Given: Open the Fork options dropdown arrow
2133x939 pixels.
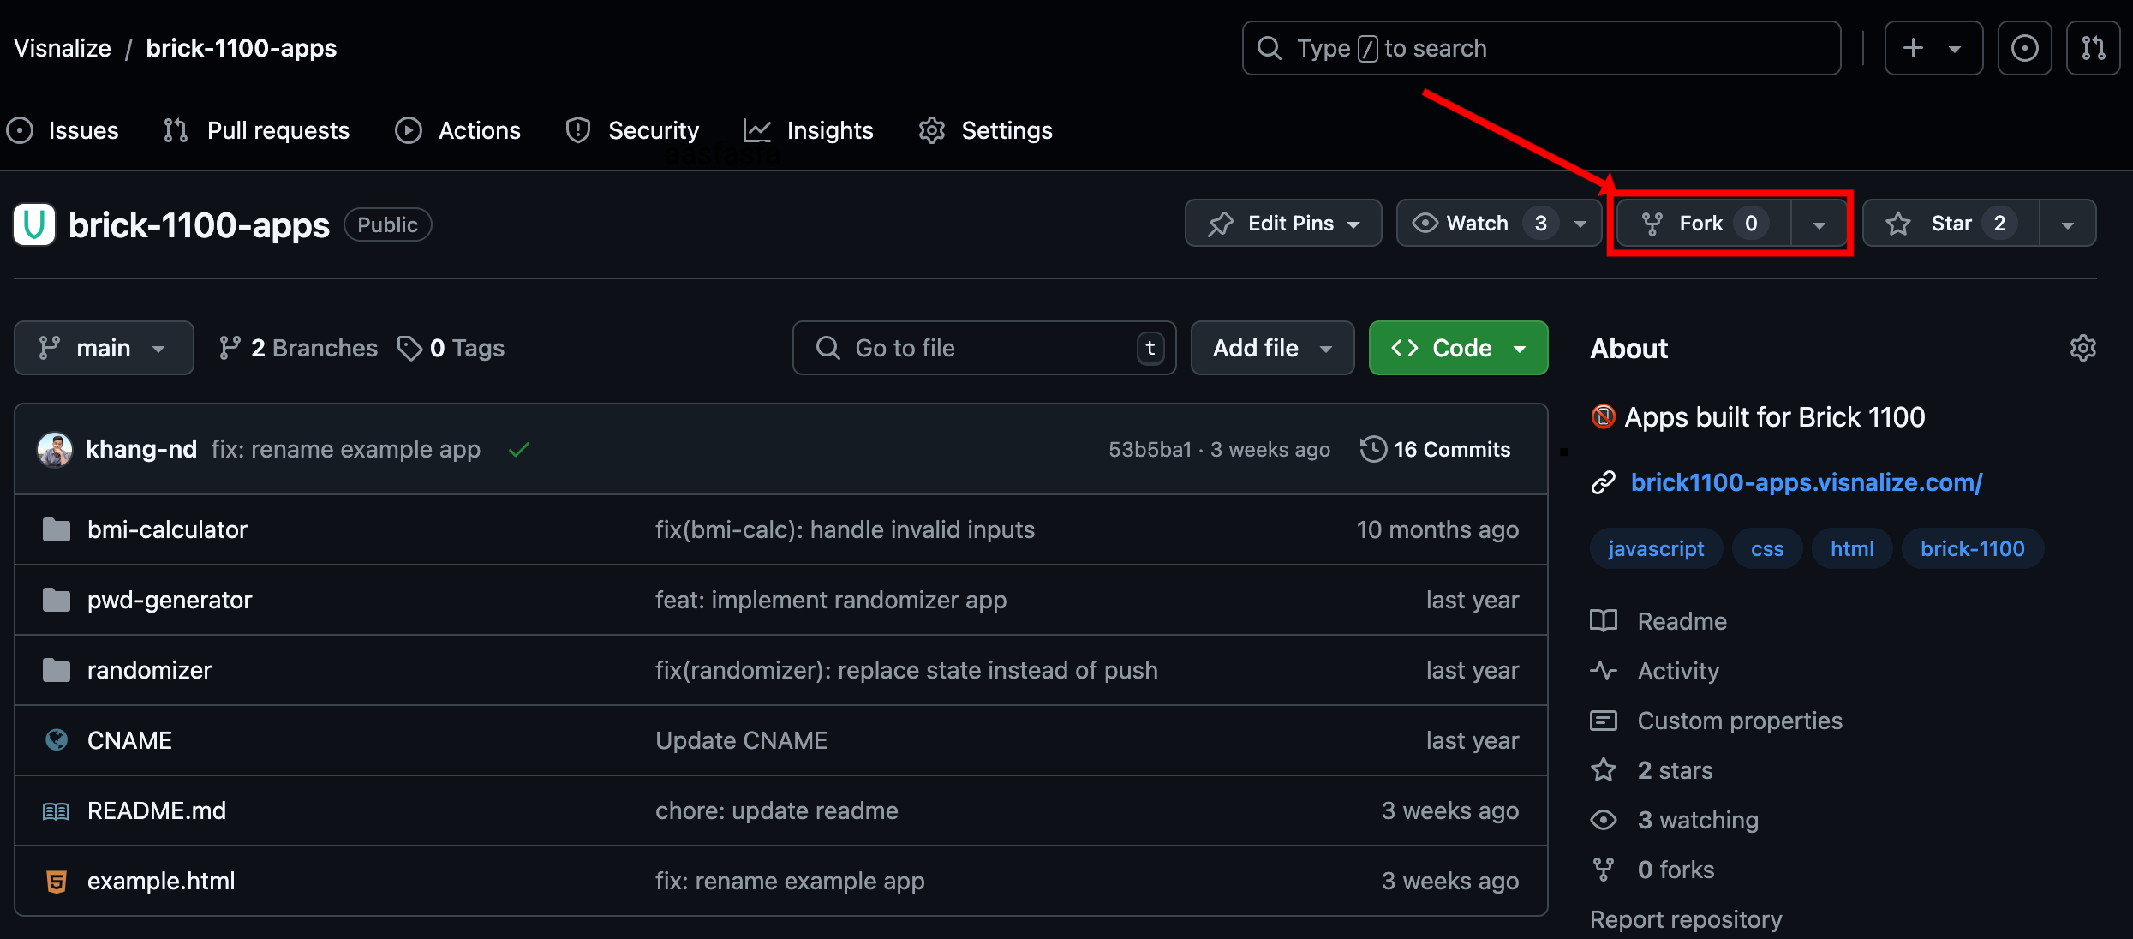Looking at the screenshot, I should tap(1819, 224).
